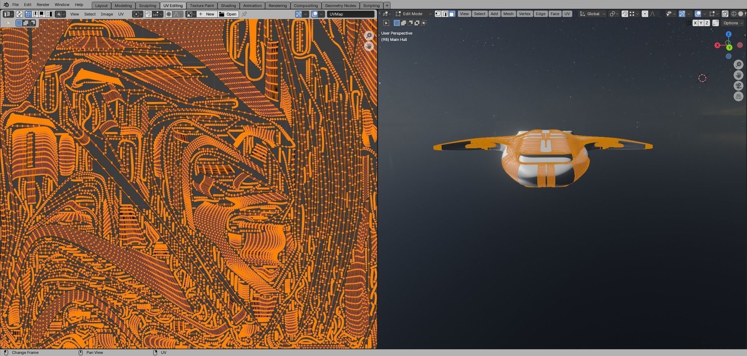Toggle proportional editing in the 3D viewport
747x356 pixels.
pyautogui.click(x=645, y=14)
